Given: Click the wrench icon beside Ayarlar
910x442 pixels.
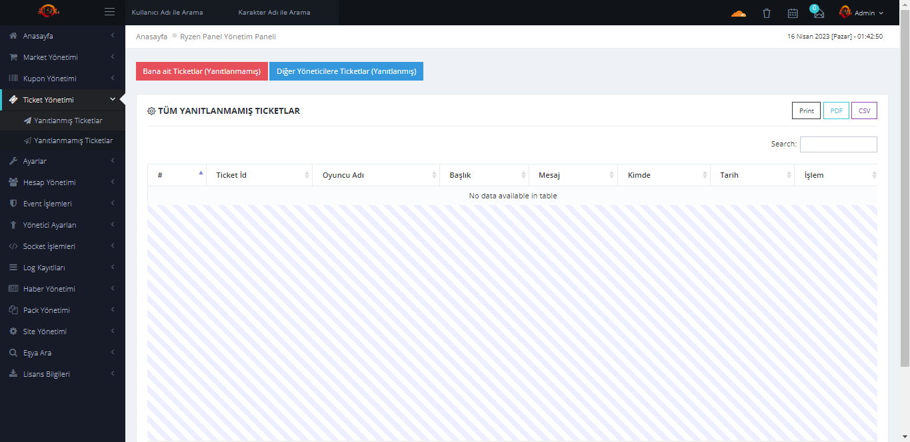Looking at the screenshot, I should tap(13, 160).
